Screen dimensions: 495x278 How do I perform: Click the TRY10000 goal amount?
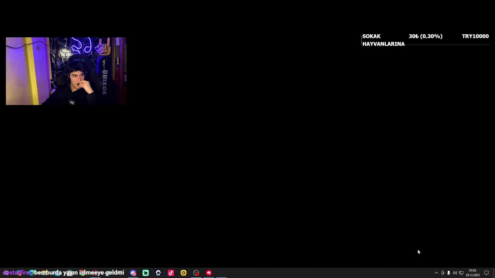point(475,36)
